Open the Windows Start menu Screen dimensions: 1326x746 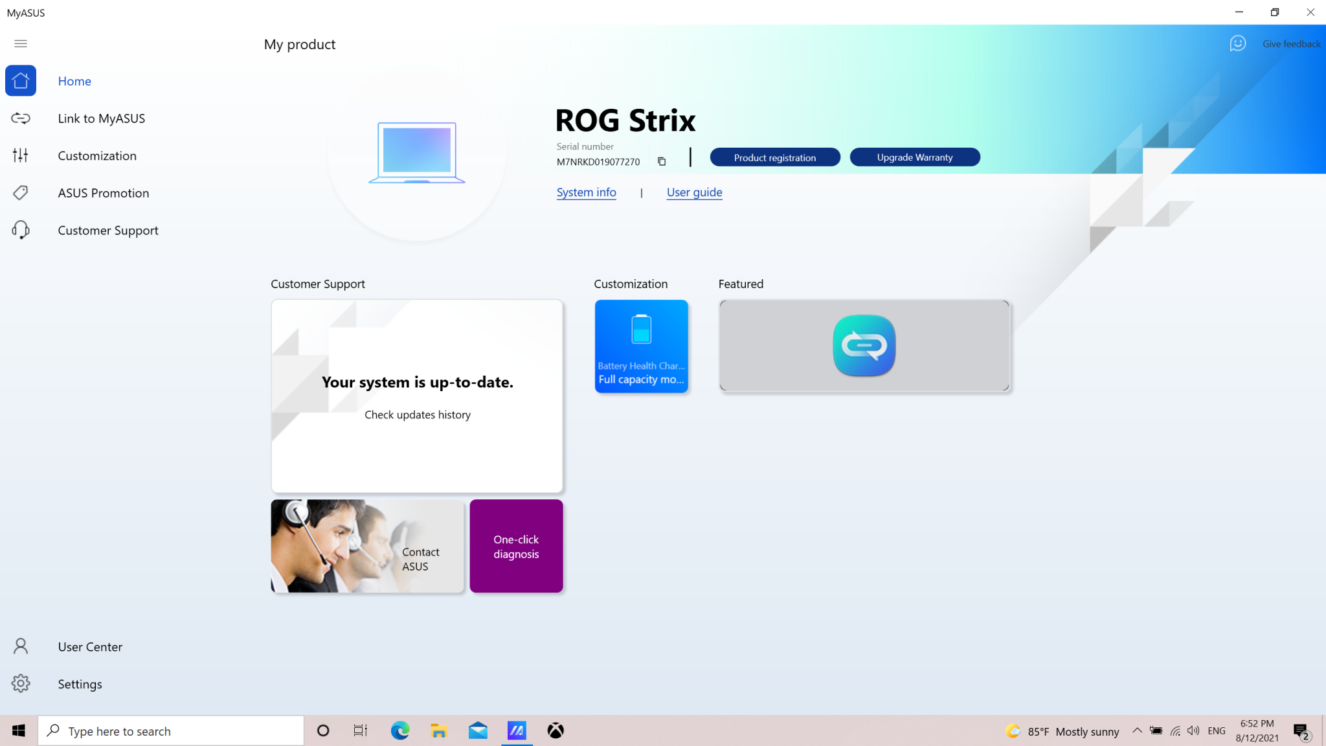18,730
